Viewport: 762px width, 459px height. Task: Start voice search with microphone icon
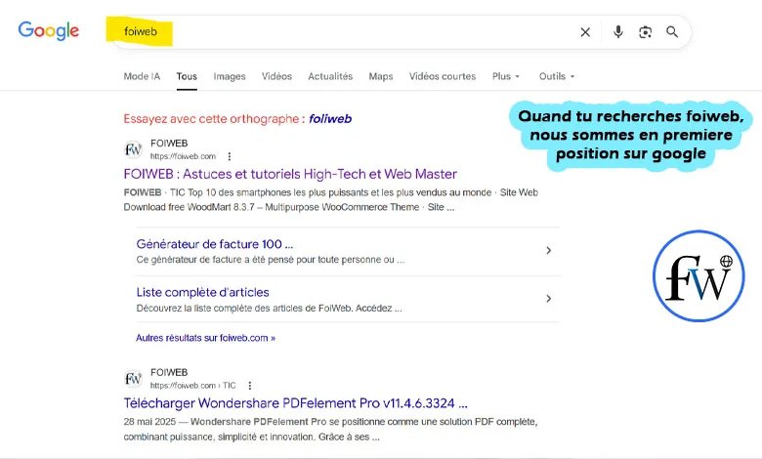[617, 32]
